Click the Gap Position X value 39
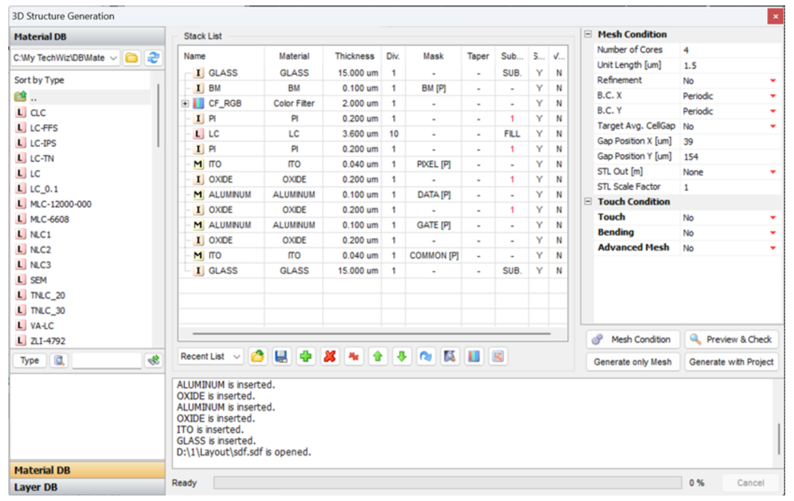Viewport: 794px width, 501px height. tap(730, 142)
